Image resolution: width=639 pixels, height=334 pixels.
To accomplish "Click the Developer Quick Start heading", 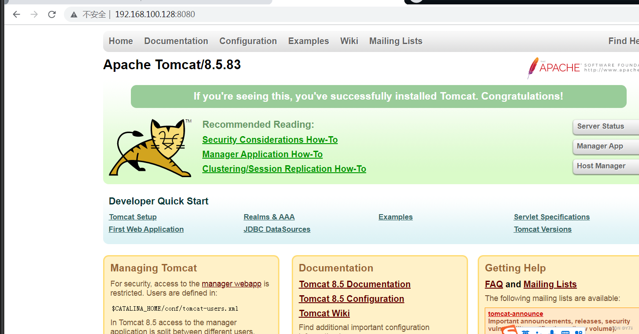I will tap(159, 201).
